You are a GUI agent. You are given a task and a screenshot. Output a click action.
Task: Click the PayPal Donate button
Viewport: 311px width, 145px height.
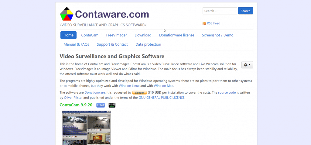pos(139,92)
